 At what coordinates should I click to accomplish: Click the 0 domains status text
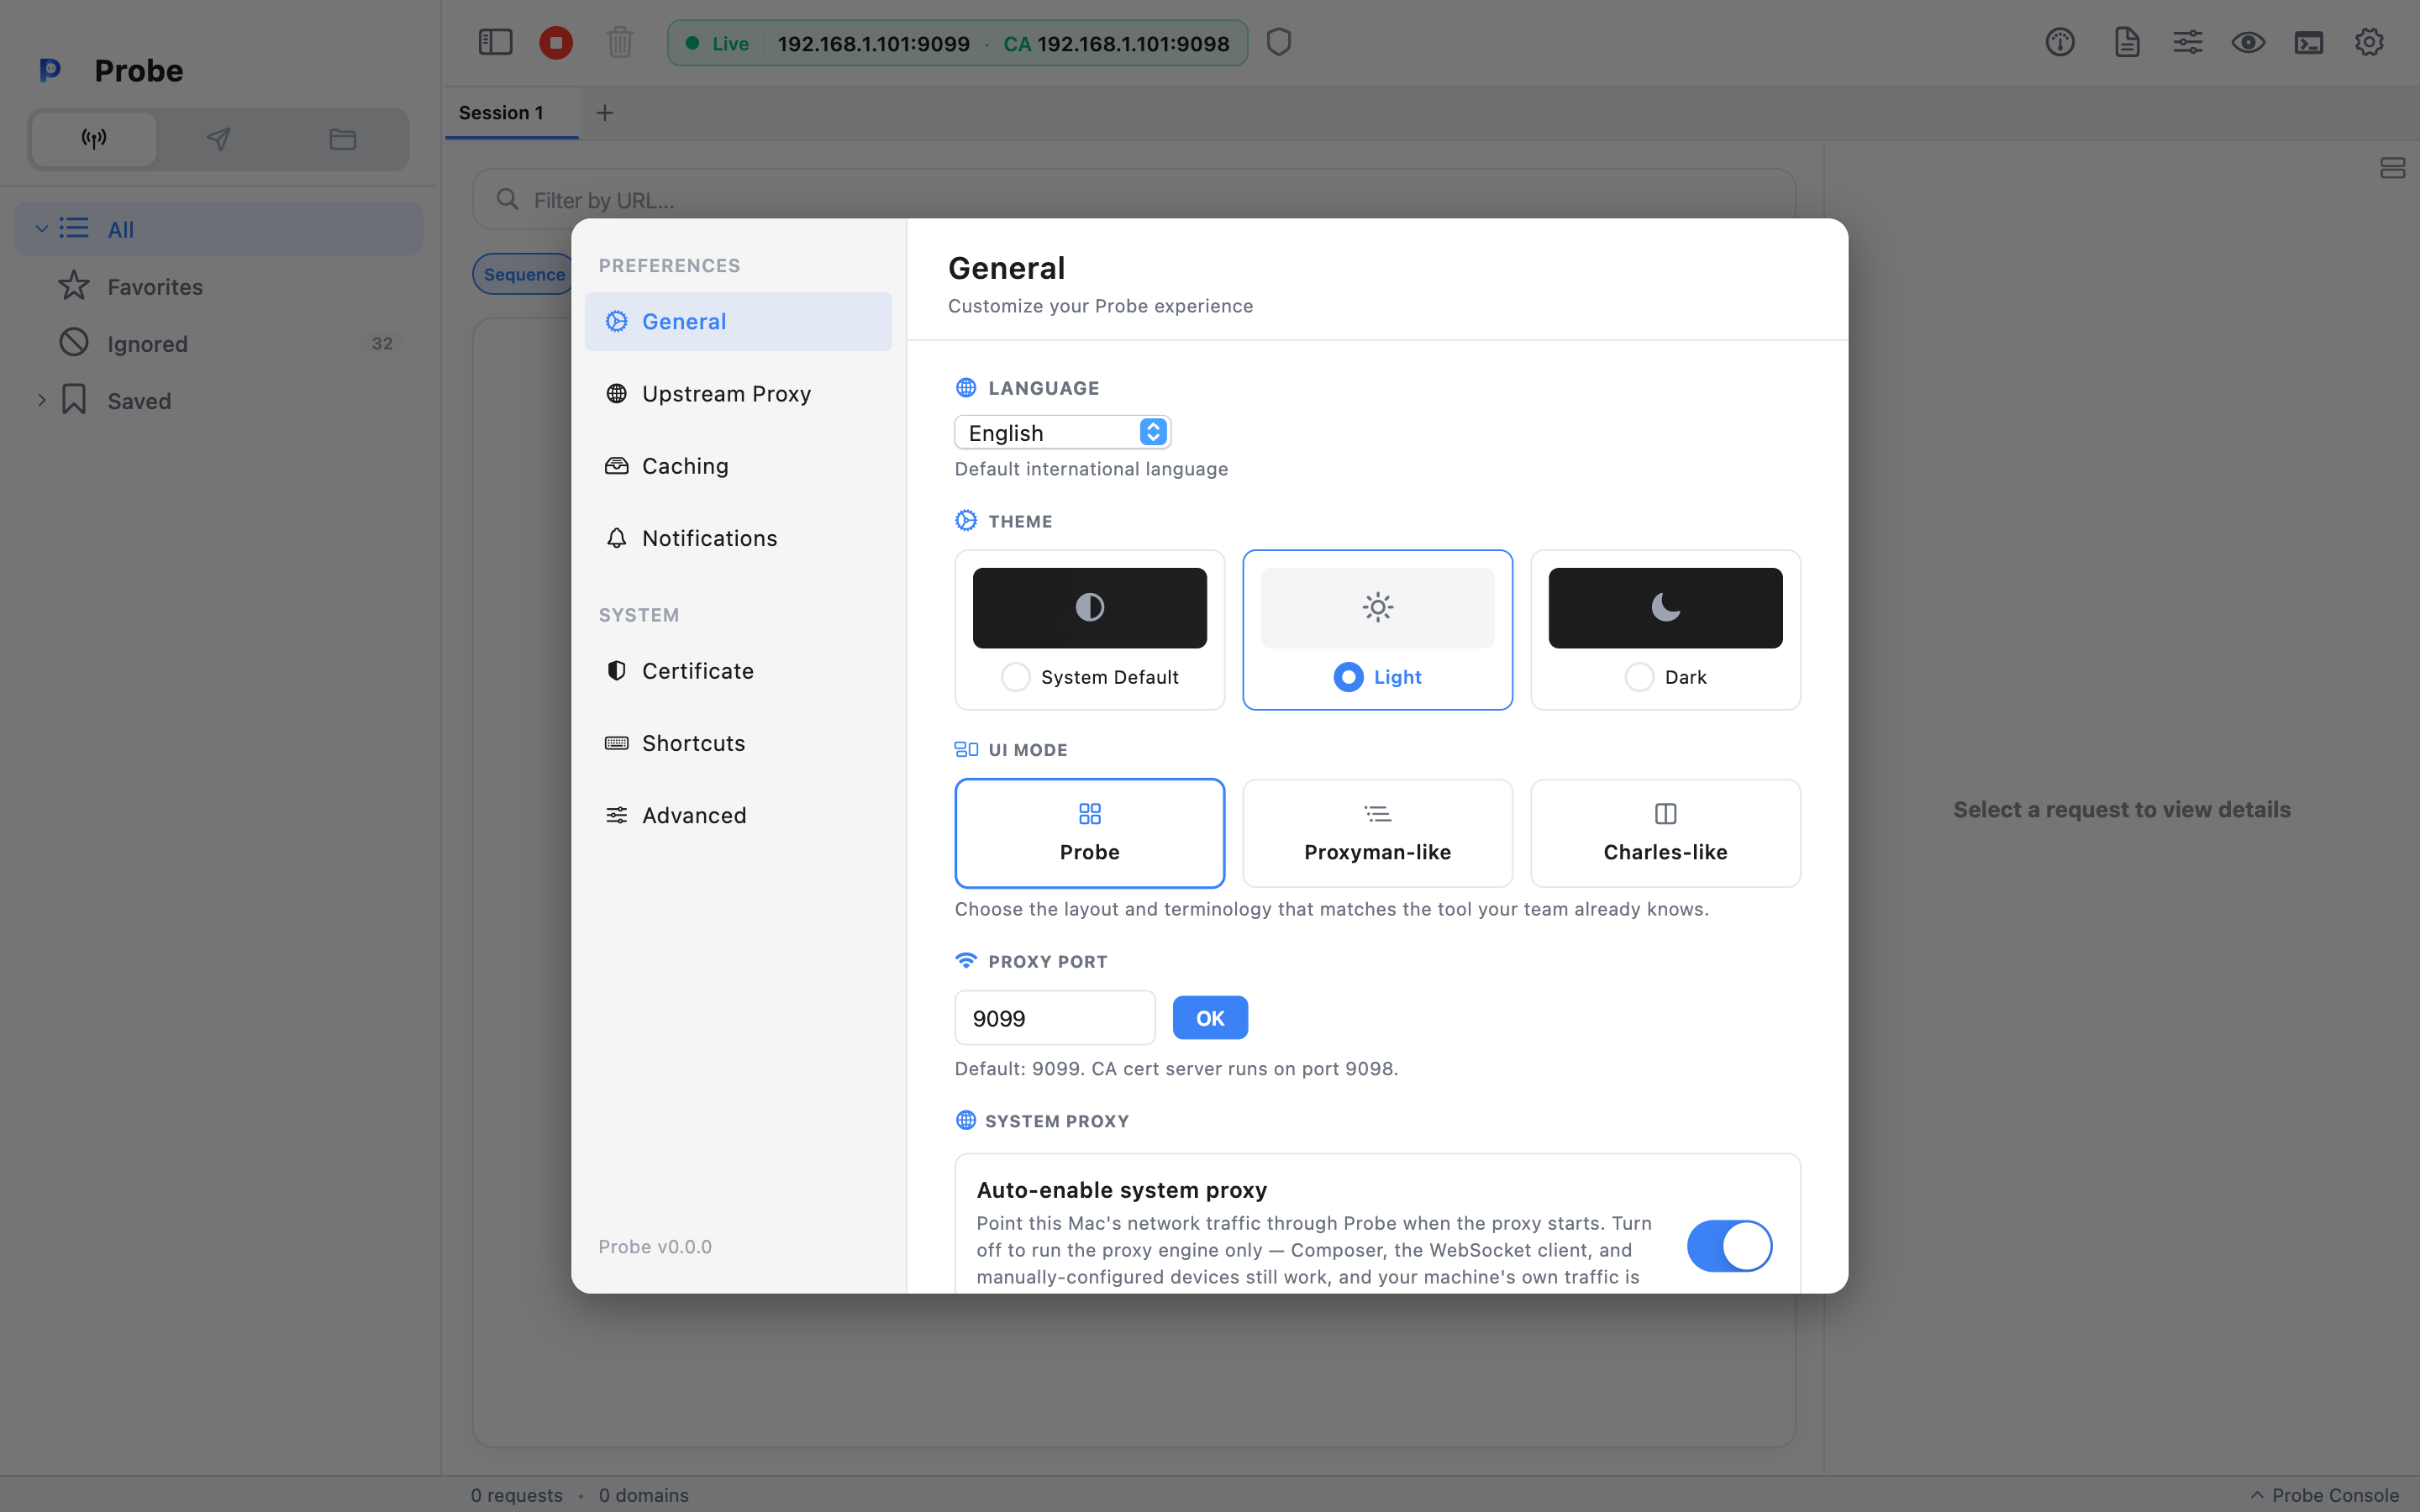click(x=644, y=1495)
